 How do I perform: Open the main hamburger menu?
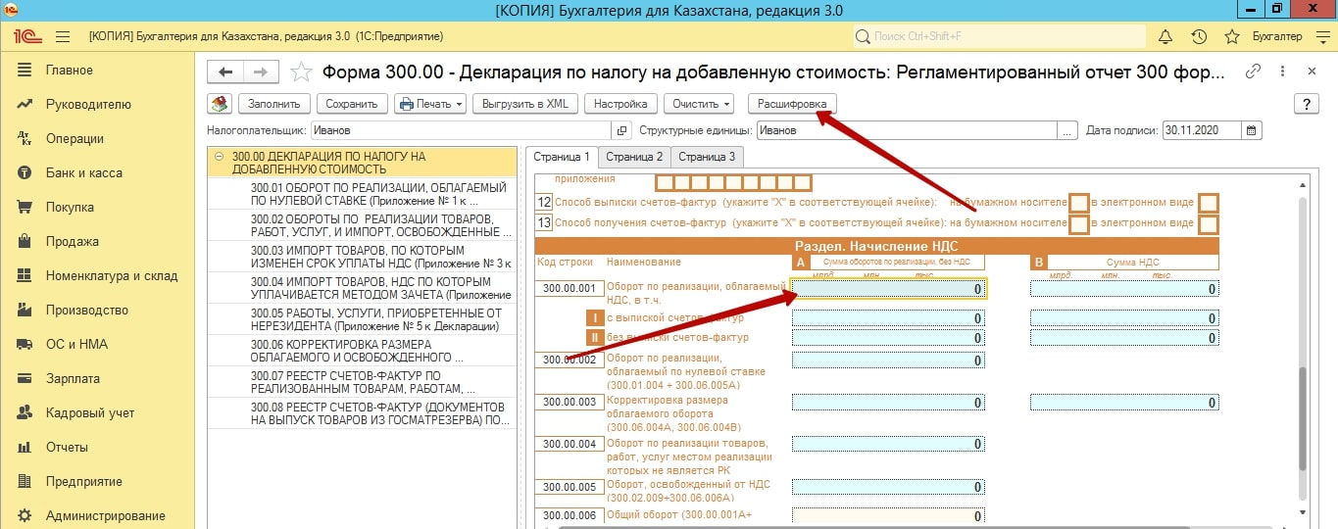(63, 37)
